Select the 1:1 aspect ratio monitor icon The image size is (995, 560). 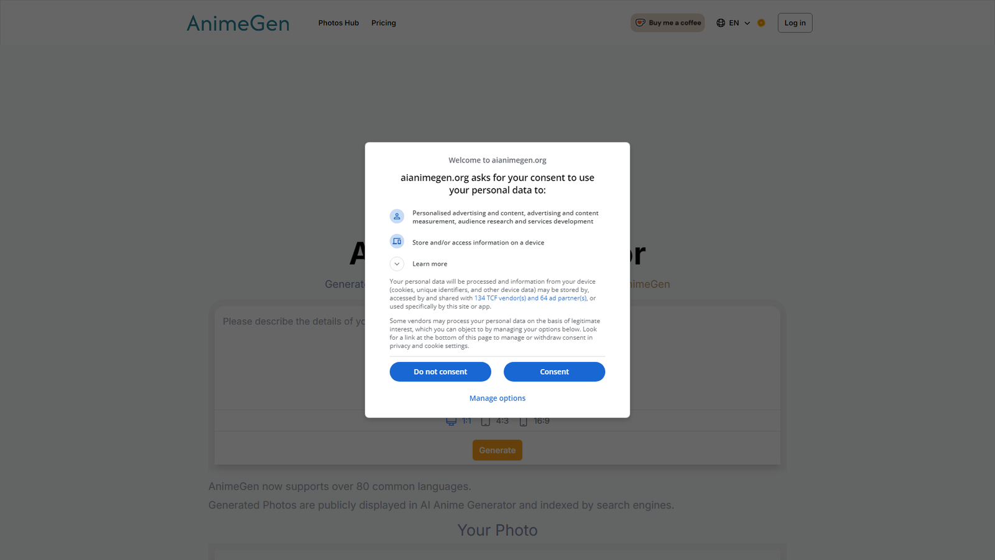pos(451,421)
